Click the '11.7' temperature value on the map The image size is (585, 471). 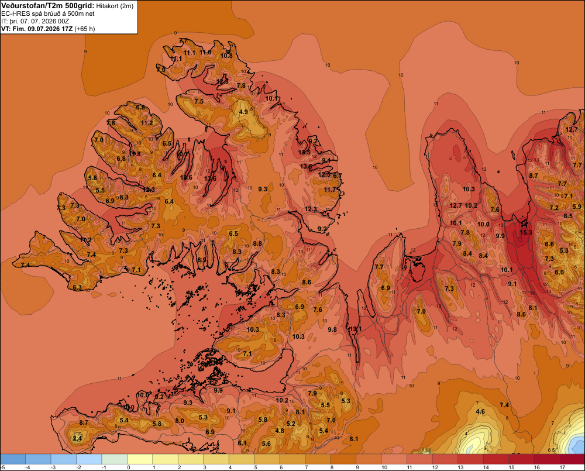(x=330, y=190)
